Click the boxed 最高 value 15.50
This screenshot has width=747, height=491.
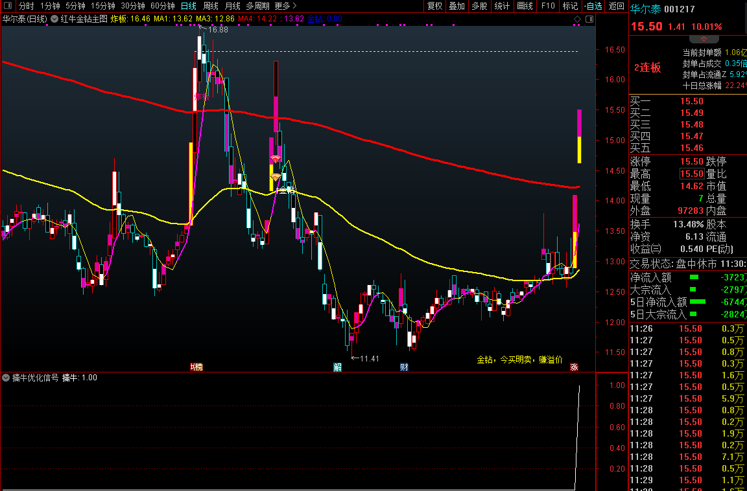pyautogui.click(x=692, y=174)
